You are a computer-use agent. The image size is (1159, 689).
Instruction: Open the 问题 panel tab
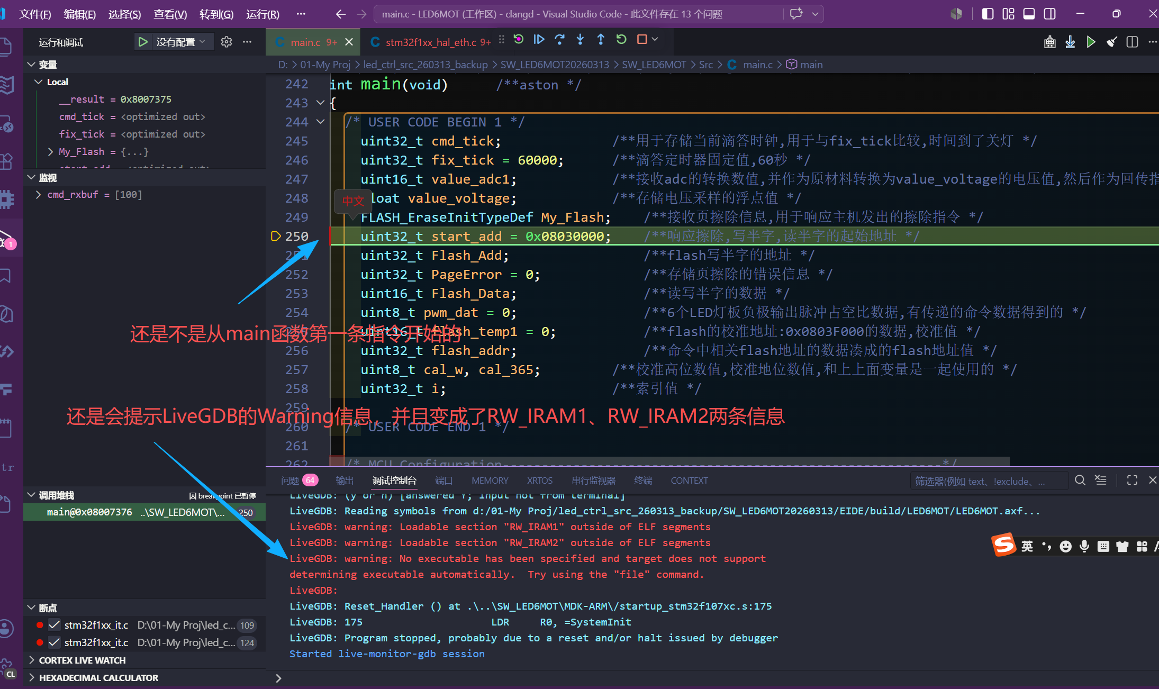click(x=299, y=481)
